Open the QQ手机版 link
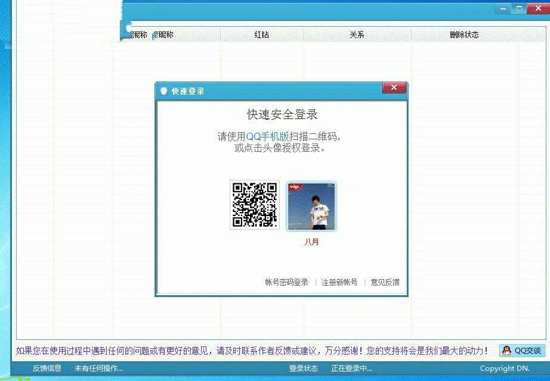Viewport: 550px width, 381px height. pos(267,136)
